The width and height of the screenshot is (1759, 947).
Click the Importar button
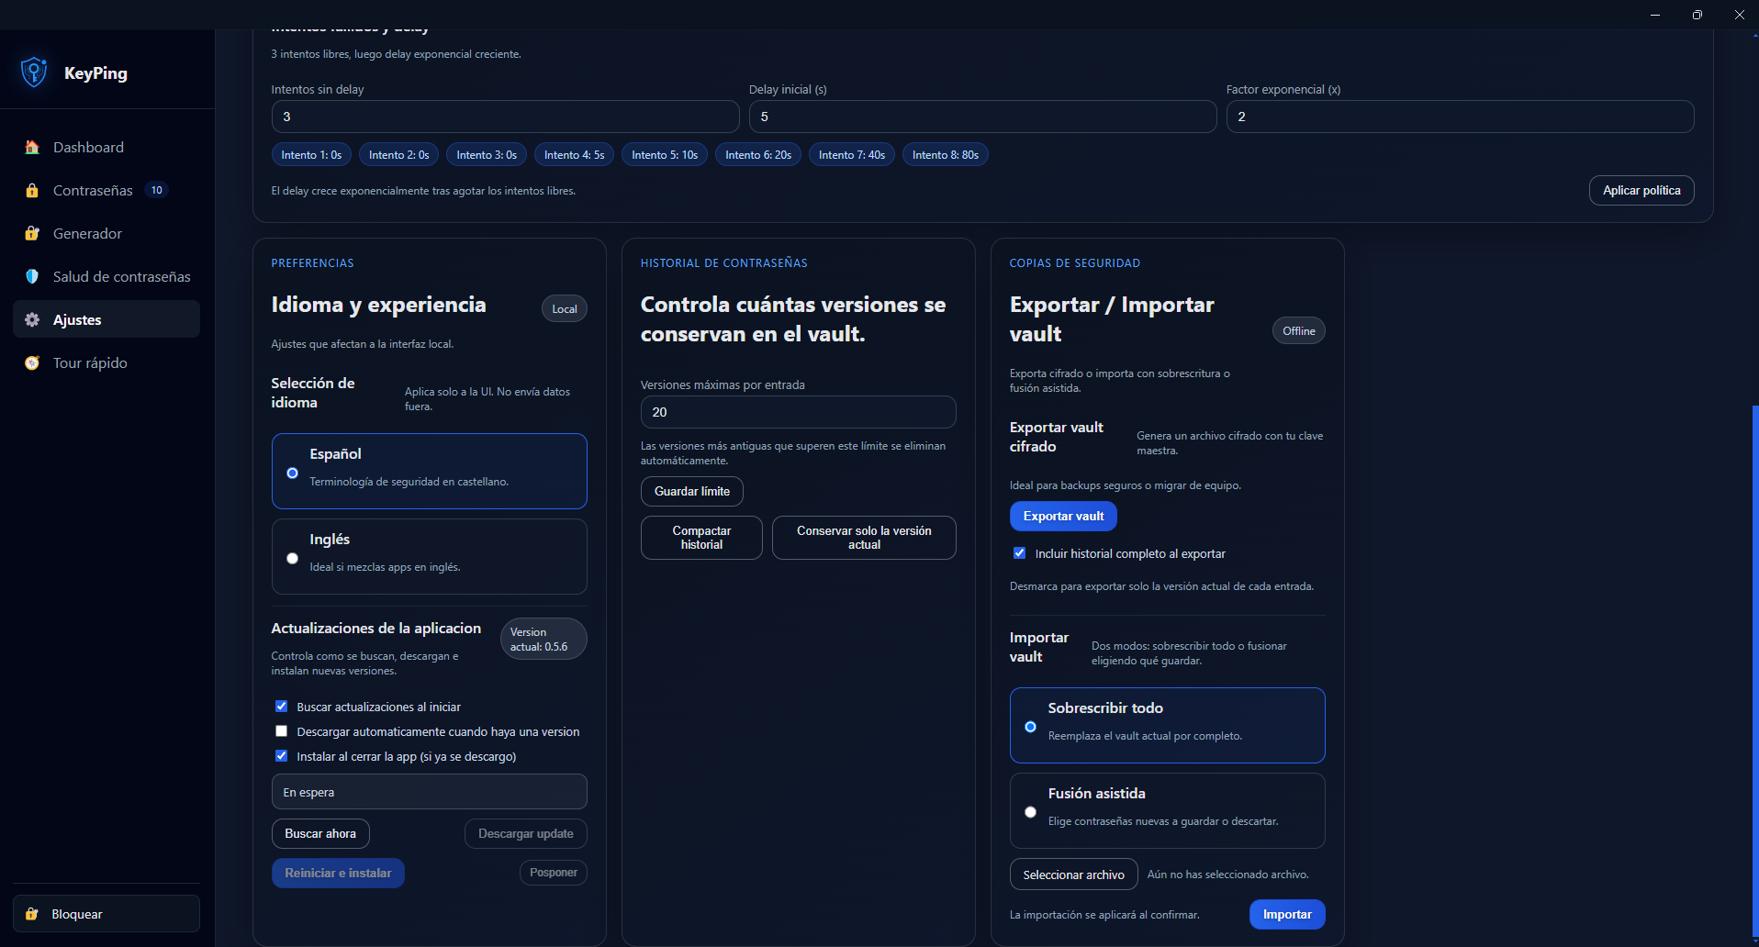click(x=1286, y=914)
